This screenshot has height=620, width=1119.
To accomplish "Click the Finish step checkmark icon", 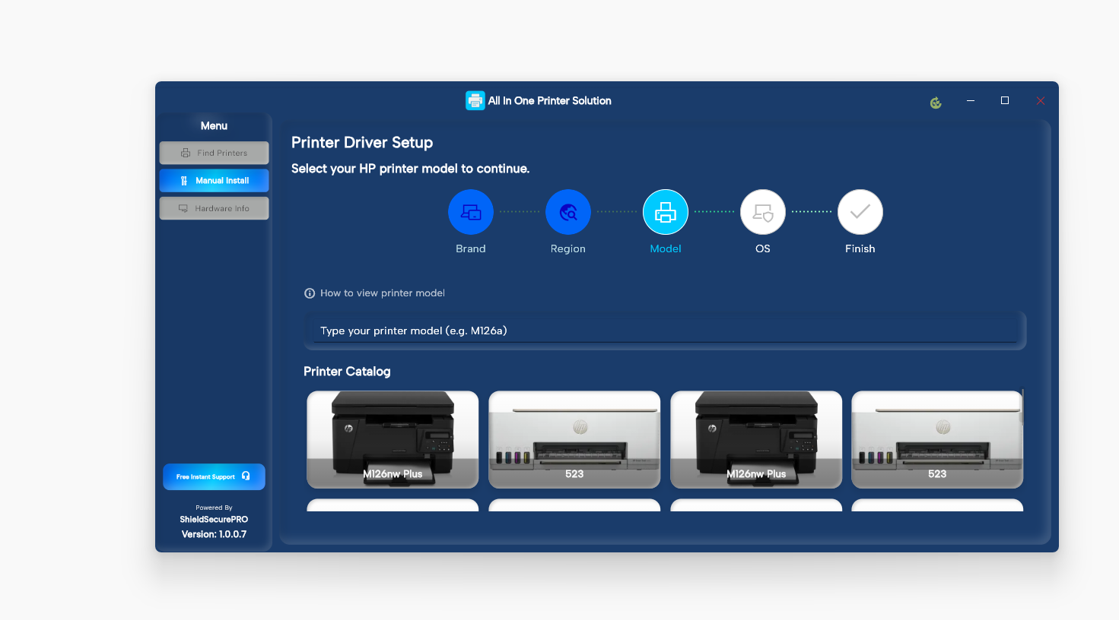I will click(x=860, y=212).
